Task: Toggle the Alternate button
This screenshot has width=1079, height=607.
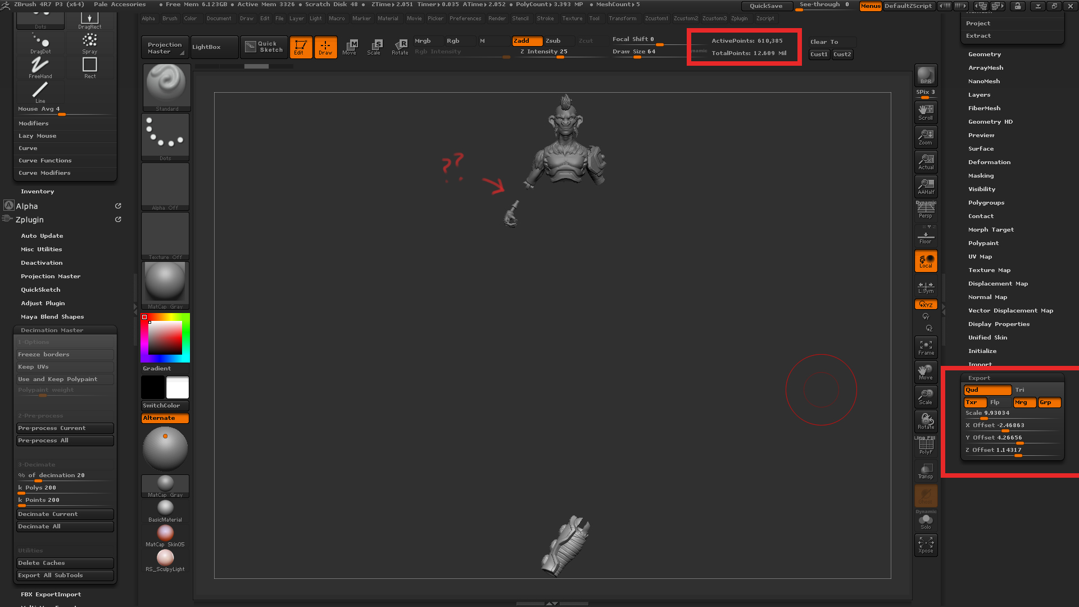Action: click(165, 418)
